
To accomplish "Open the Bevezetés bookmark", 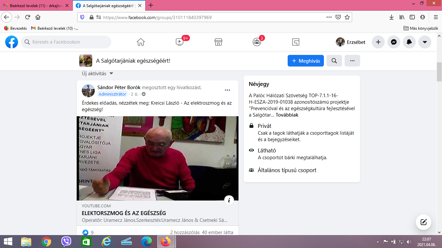I will [16, 28].
